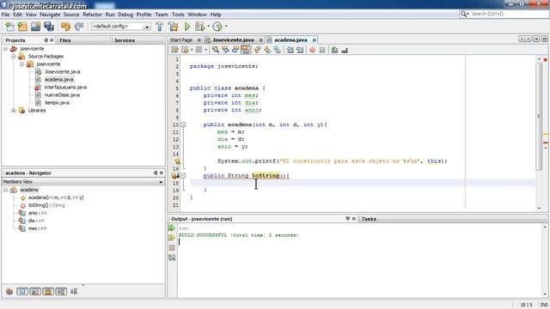Run the project with green play icon

tap(187, 27)
